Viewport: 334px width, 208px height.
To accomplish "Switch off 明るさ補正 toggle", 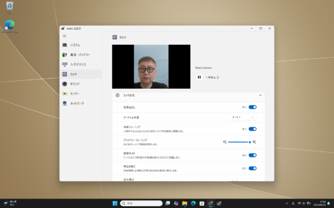I will [252, 169].
